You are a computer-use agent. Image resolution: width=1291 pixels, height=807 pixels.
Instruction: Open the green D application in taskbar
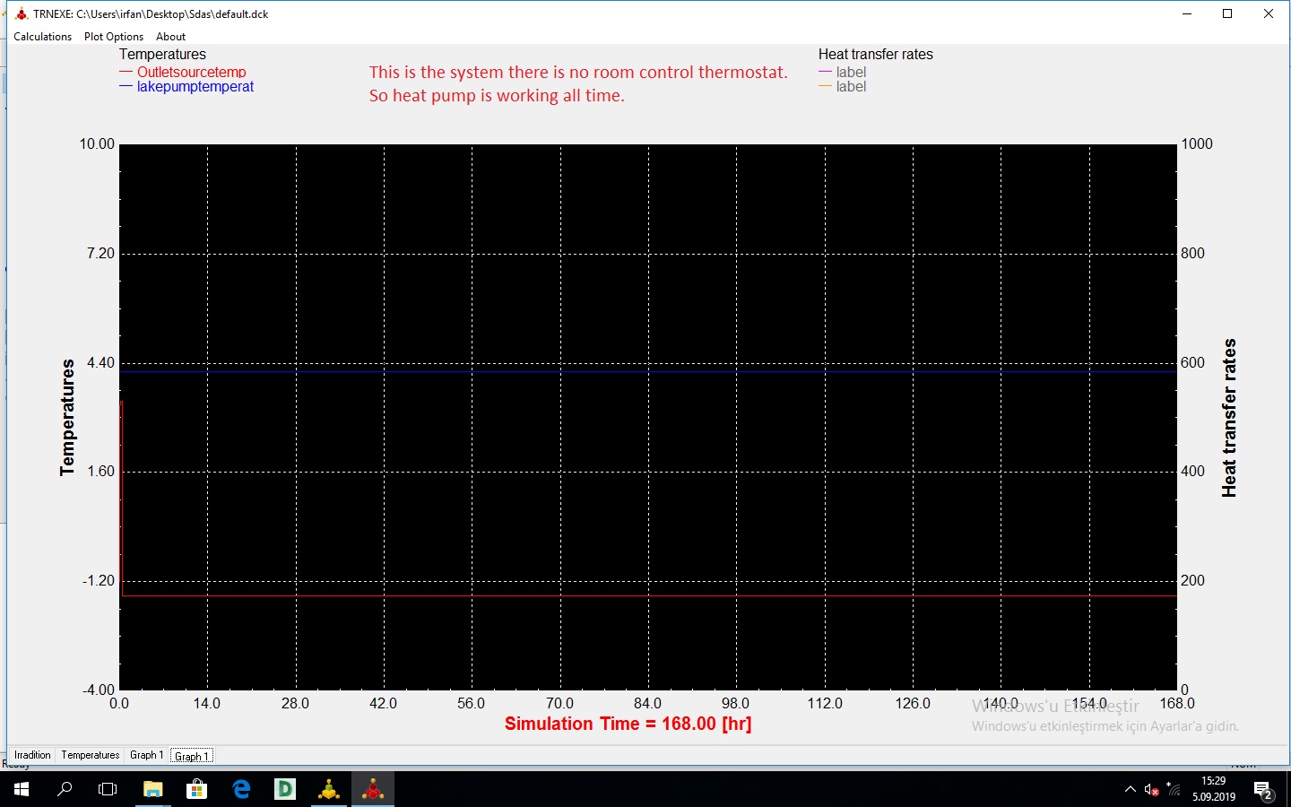click(x=285, y=789)
